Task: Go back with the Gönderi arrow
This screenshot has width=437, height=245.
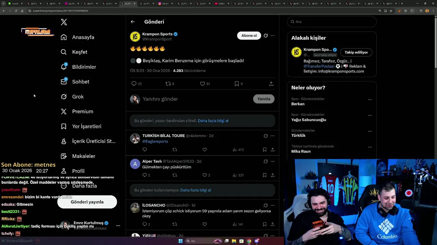Action: (133, 22)
